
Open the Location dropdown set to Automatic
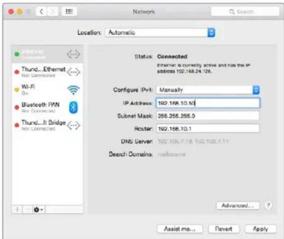[x=160, y=33]
